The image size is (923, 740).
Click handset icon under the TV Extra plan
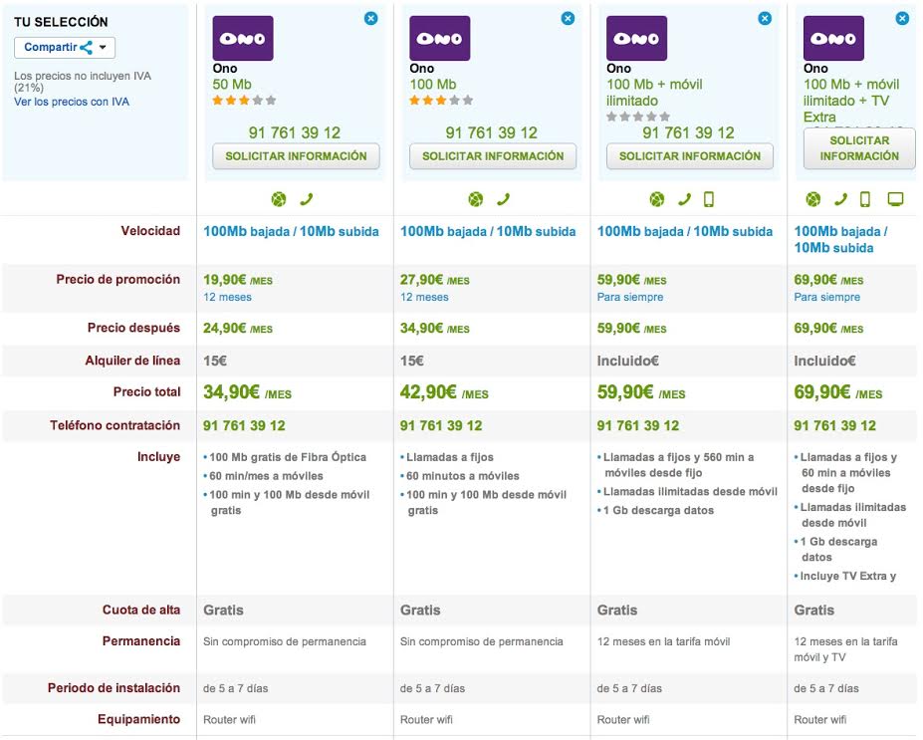click(840, 199)
